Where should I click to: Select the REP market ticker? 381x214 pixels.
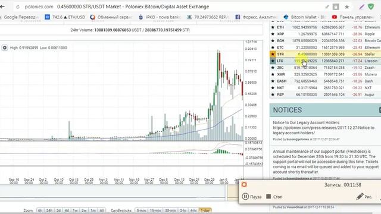pos(280,95)
